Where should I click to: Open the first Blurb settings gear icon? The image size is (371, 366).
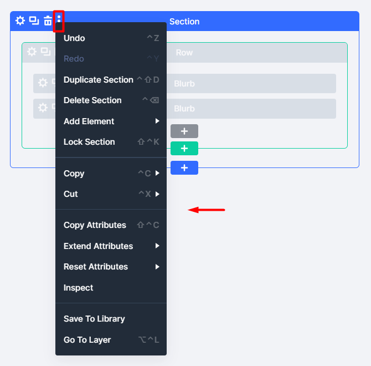(x=43, y=83)
